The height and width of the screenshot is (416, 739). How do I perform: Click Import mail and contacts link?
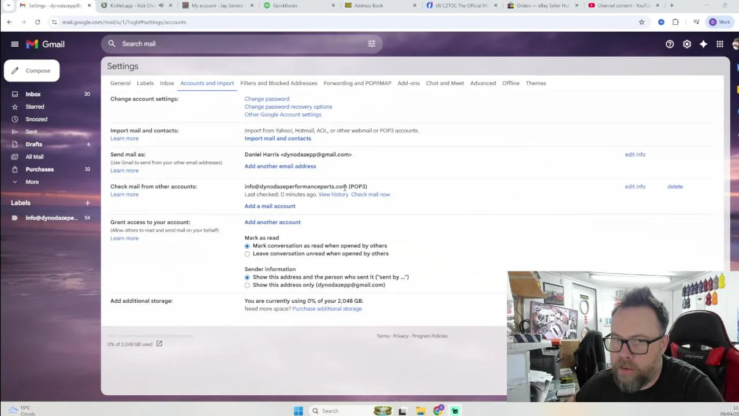point(278,139)
